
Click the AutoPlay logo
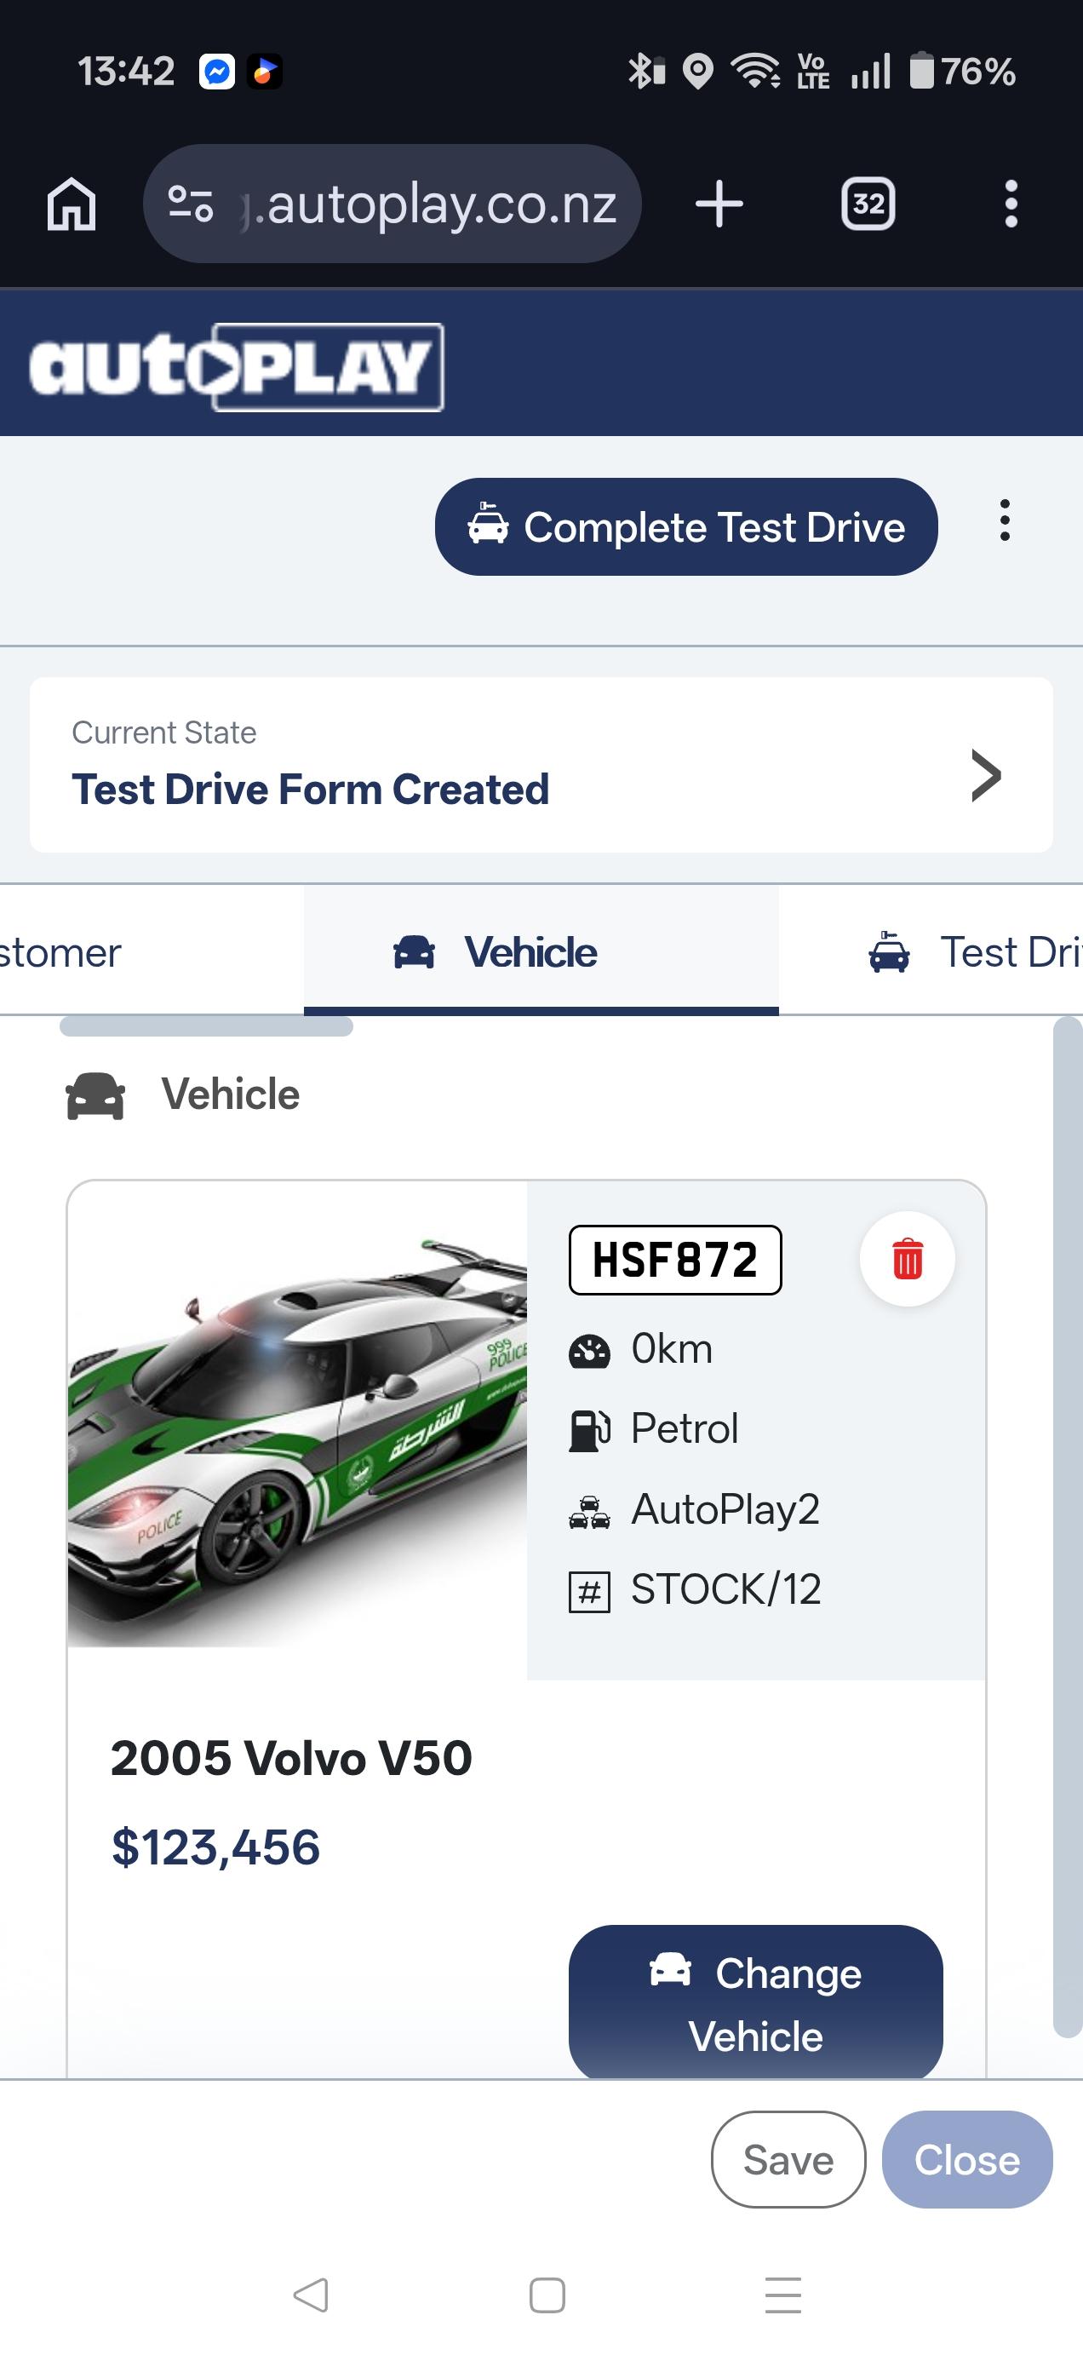(x=237, y=366)
